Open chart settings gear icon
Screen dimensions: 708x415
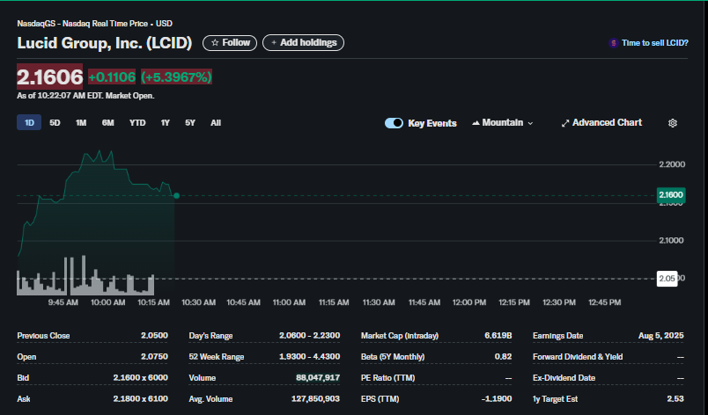click(x=672, y=123)
